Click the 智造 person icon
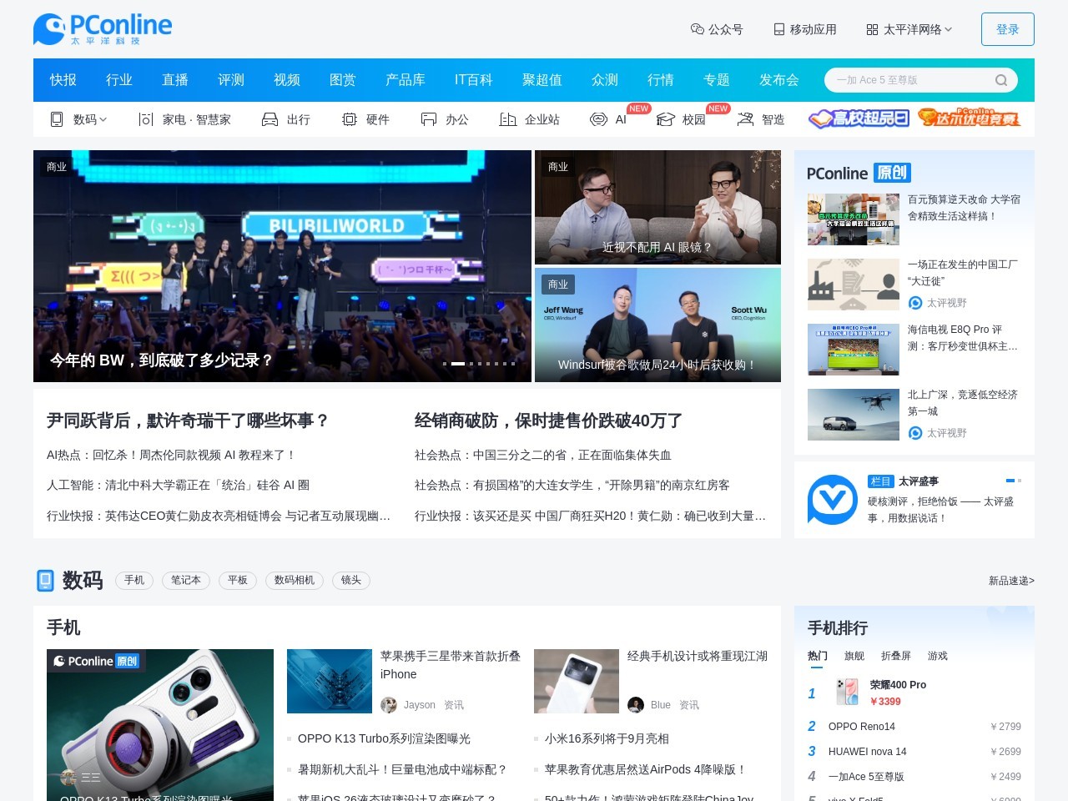Image resolution: width=1068 pixels, height=801 pixels. pos(745,119)
